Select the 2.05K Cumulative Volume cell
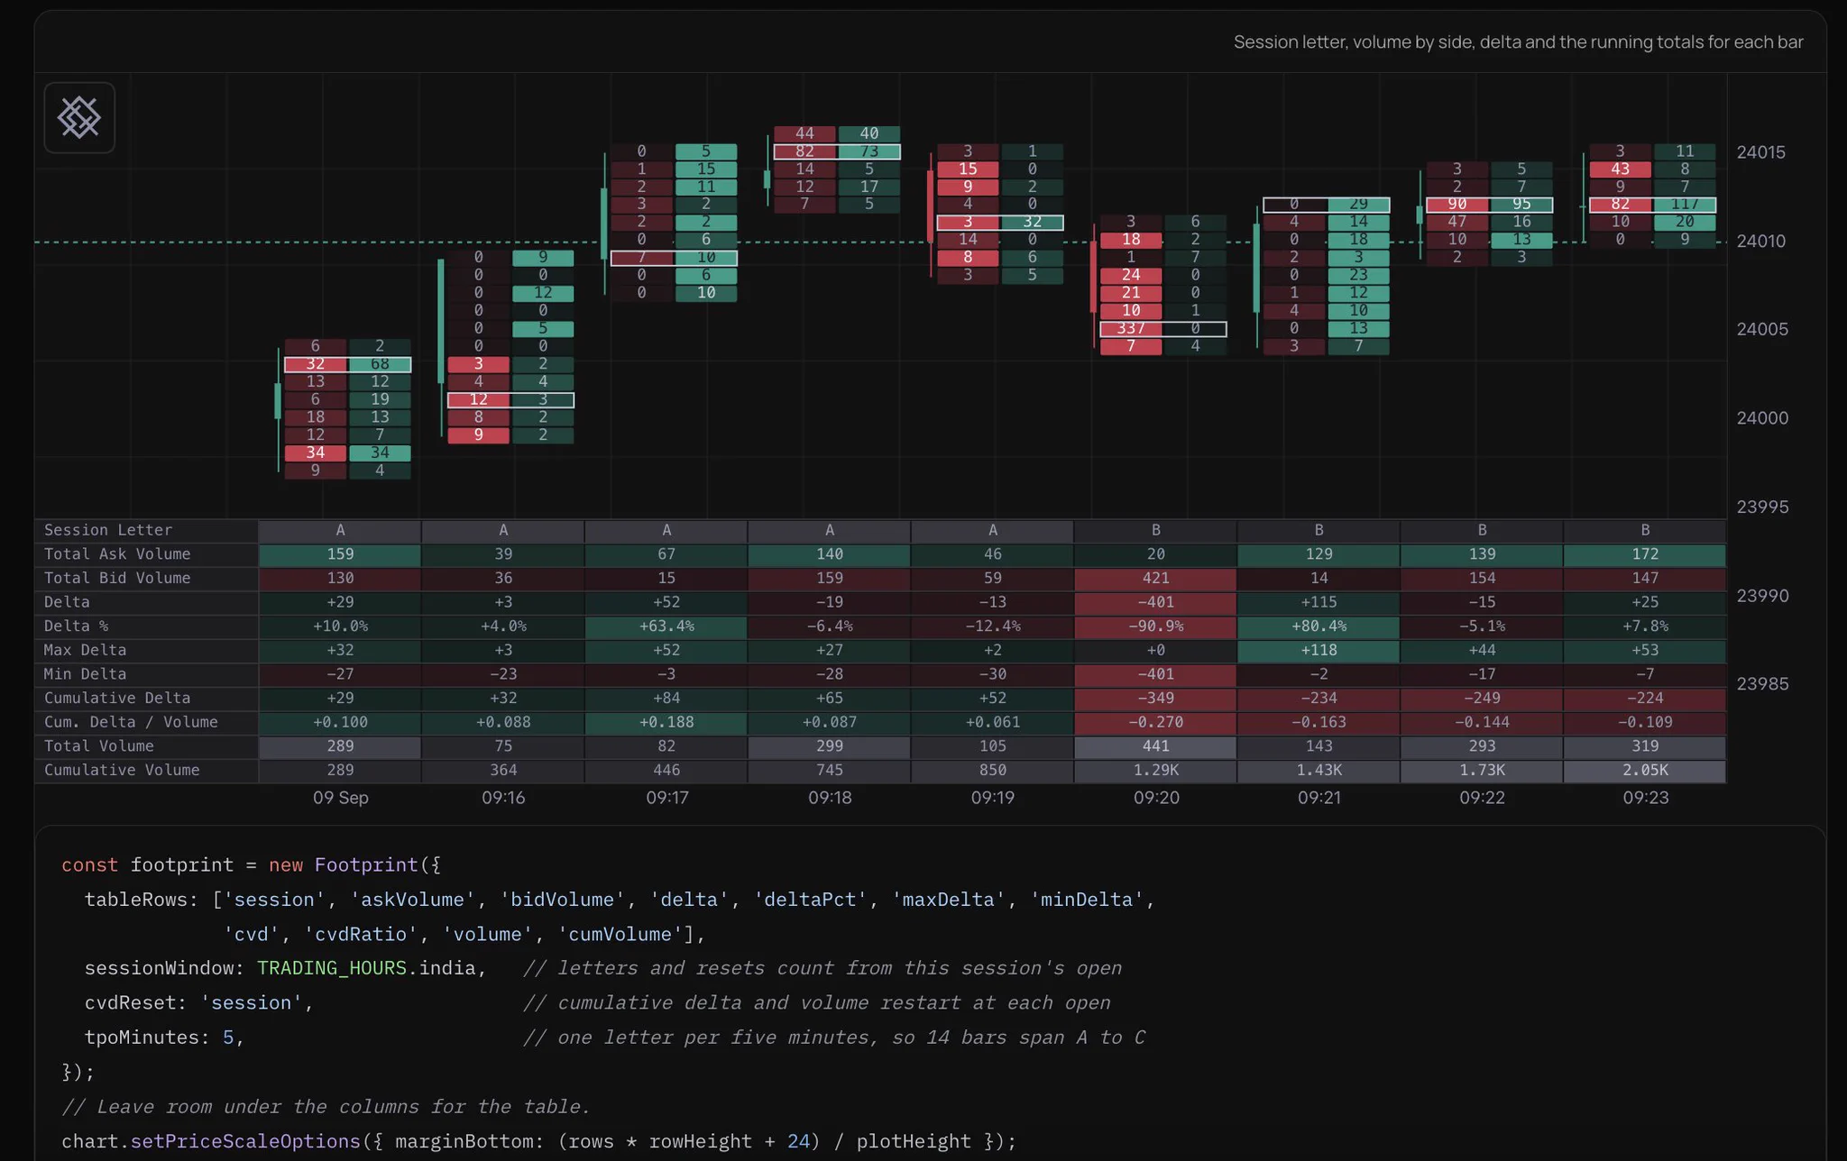This screenshot has height=1161, width=1847. click(x=1645, y=770)
